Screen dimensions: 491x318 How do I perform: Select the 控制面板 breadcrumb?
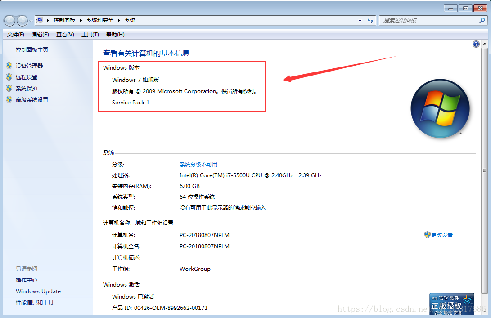[64, 20]
